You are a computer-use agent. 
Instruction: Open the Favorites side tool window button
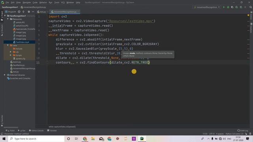point(2,121)
